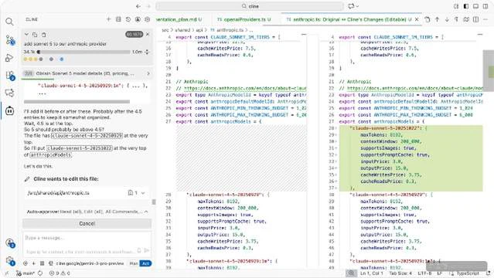Toggle secondary sidebar layout icon

[485, 6]
